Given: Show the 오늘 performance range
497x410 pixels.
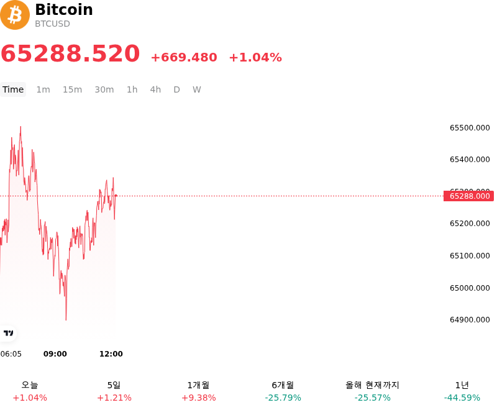Looking at the screenshot, I should click(30, 391).
